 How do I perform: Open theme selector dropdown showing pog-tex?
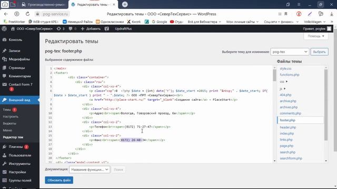click(x=290, y=51)
